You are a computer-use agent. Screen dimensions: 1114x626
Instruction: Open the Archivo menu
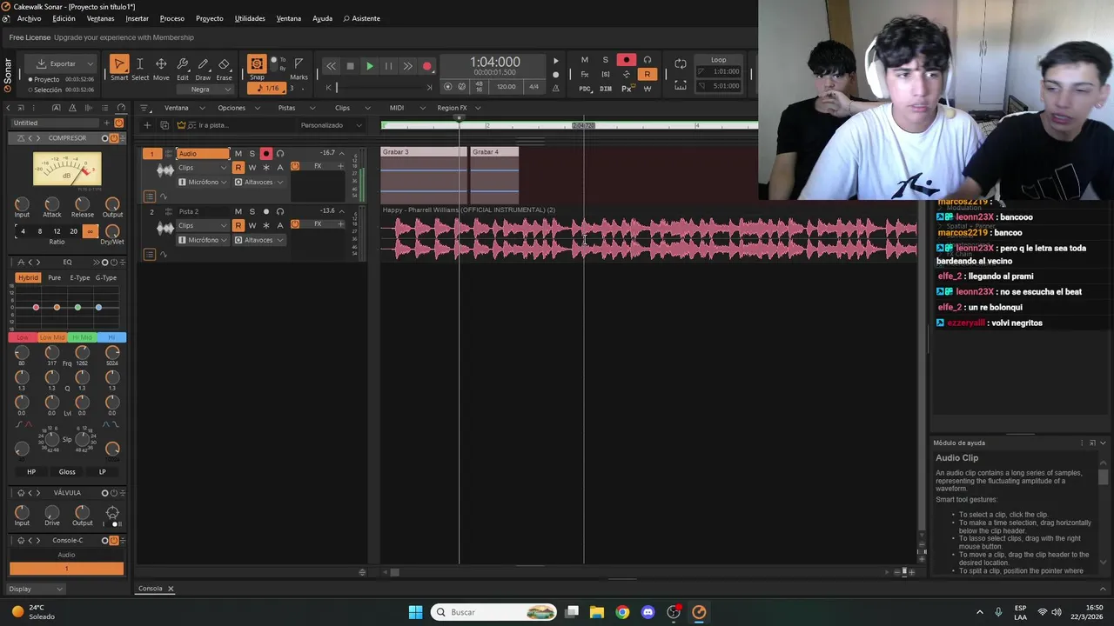(x=29, y=18)
